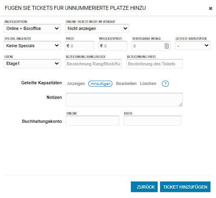Image resolution: width=216 pixels, height=198 pixels.
Task: Open the Ebene Etage1 dropdown
Action: [32, 63]
